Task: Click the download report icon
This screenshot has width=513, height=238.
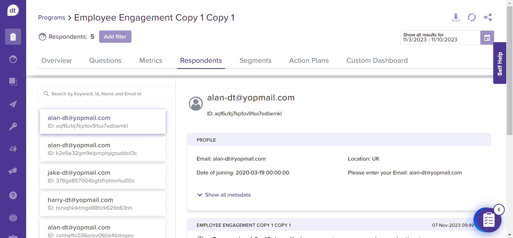Action: (x=456, y=17)
